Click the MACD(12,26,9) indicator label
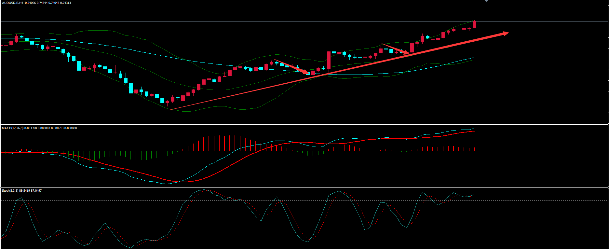Screen dimensions: 609x249 coord(12,128)
